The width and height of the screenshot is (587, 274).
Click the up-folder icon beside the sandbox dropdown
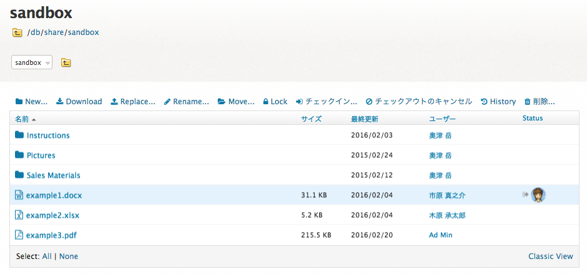click(x=66, y=62)
